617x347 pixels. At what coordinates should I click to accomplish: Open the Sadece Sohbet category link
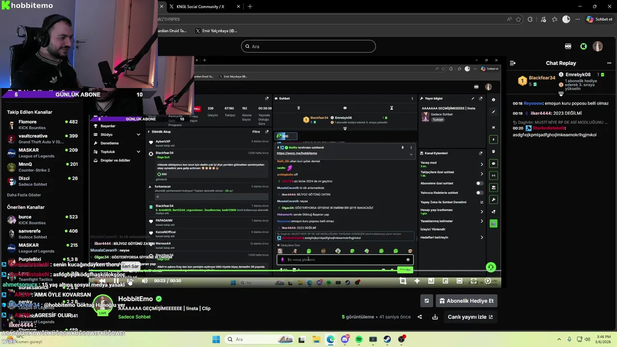click(134, 317)
